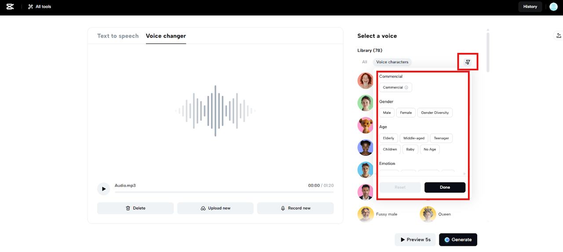Click the Commercial info icon
Screen dimensions: 563x252
[x=406, y=88]
